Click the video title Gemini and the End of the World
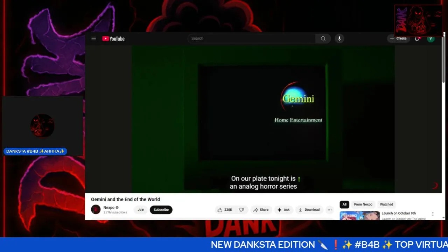448x252 pixels. pos(125,199)
